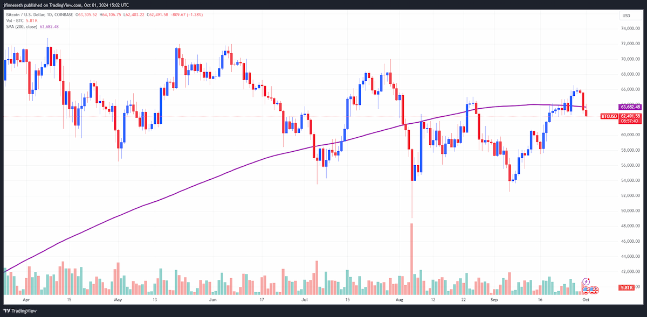The image size is (647, 317).
Task: Open the USD currency selector
Action: 627,16
